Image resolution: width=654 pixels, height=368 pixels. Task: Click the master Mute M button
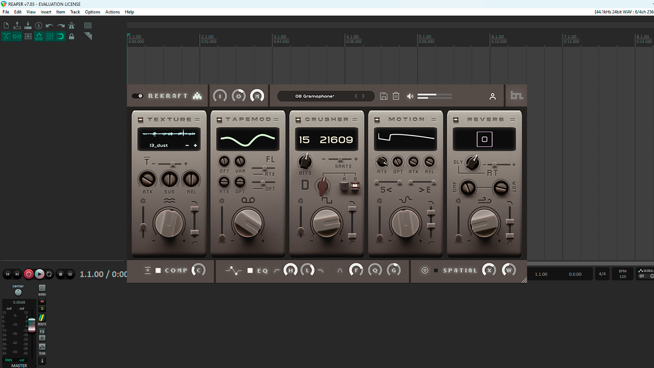click(42, 301)
